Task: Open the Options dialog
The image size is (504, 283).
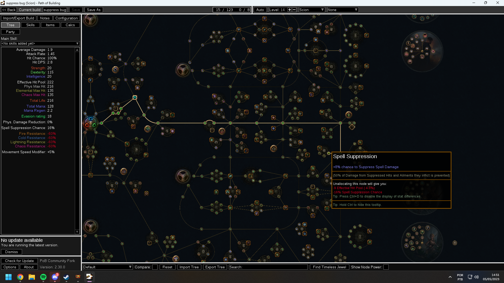Action: [10, 267]
